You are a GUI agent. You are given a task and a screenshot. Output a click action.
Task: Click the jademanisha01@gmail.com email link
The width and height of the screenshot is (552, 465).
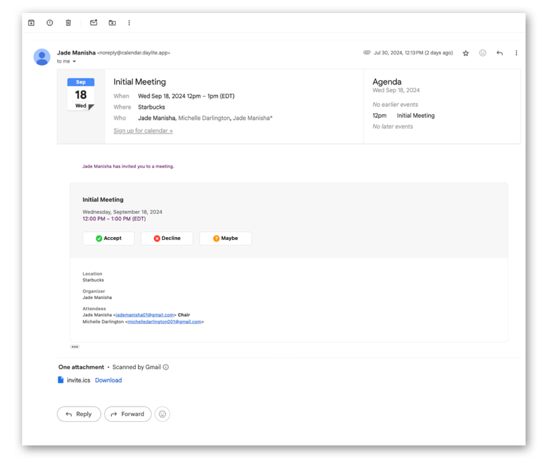145,315
